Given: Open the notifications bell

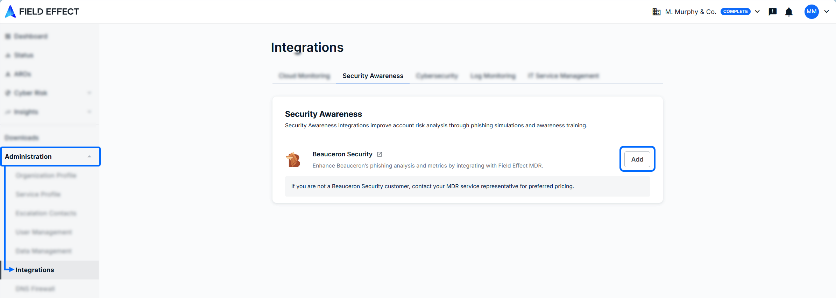Looking at the screenshot, I should 789,12.
